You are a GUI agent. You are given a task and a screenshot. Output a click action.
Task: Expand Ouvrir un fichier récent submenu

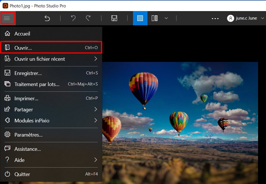click(51, 59)
